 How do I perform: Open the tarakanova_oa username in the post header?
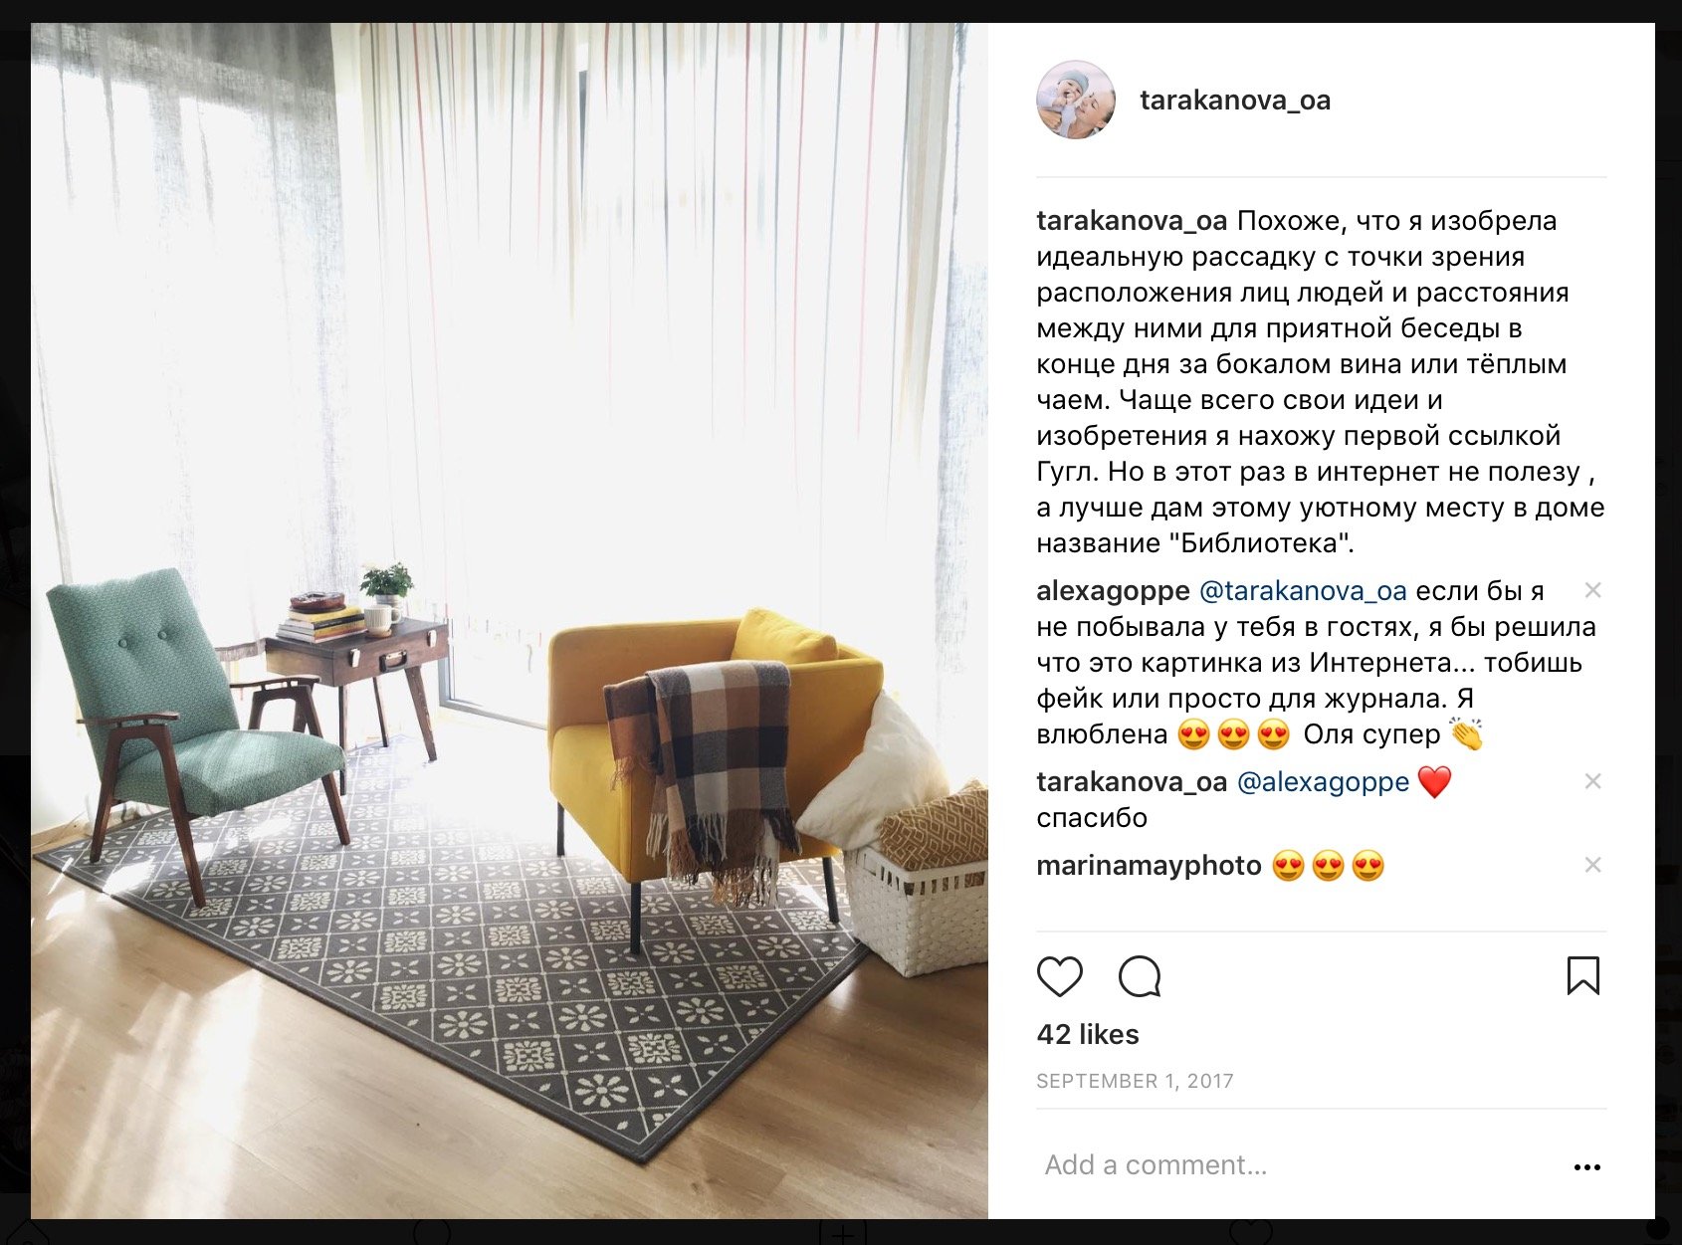click(1235, 101)
